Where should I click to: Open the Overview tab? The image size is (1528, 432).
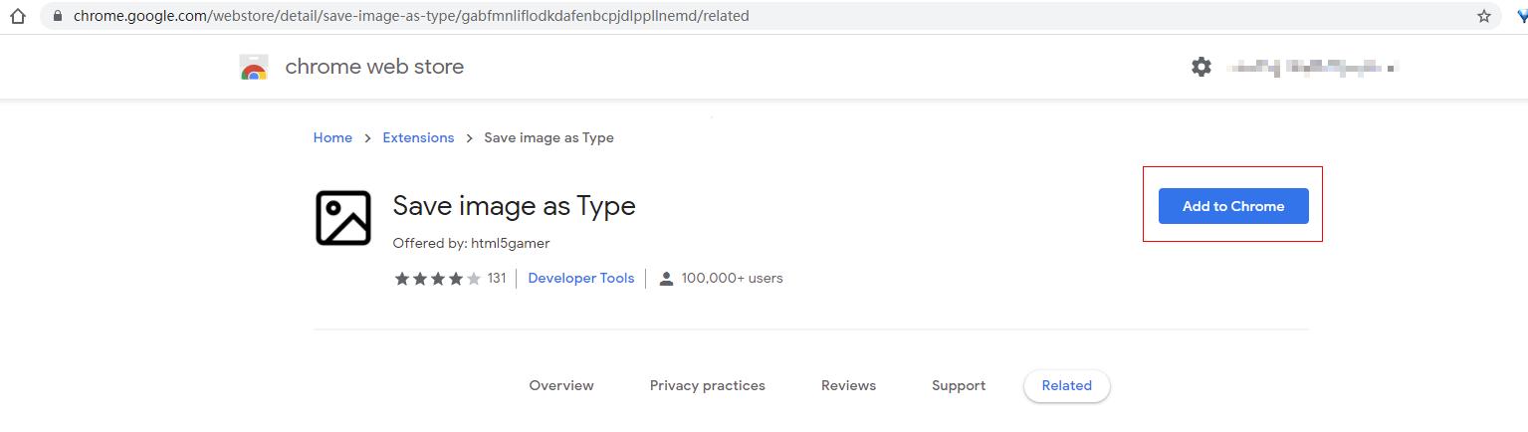[x=561, y=385]
